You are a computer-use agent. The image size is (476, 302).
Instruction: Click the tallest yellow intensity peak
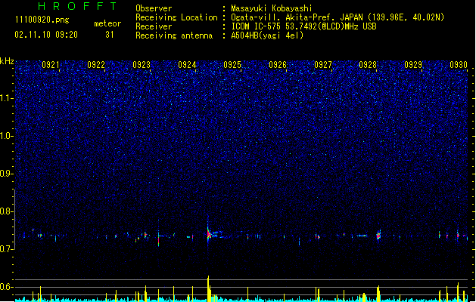[x=208, y=288]
